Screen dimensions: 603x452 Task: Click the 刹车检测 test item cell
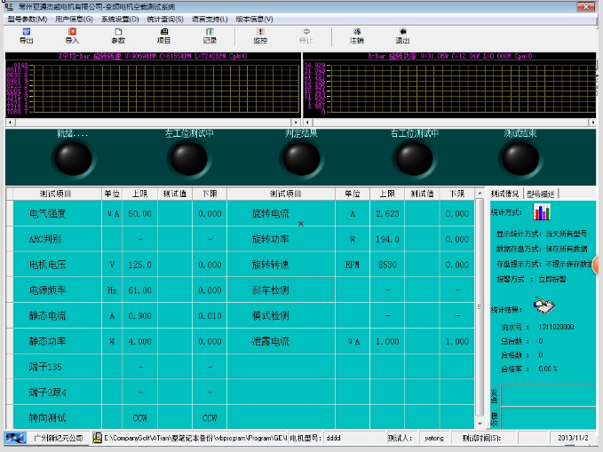point(281,290)
